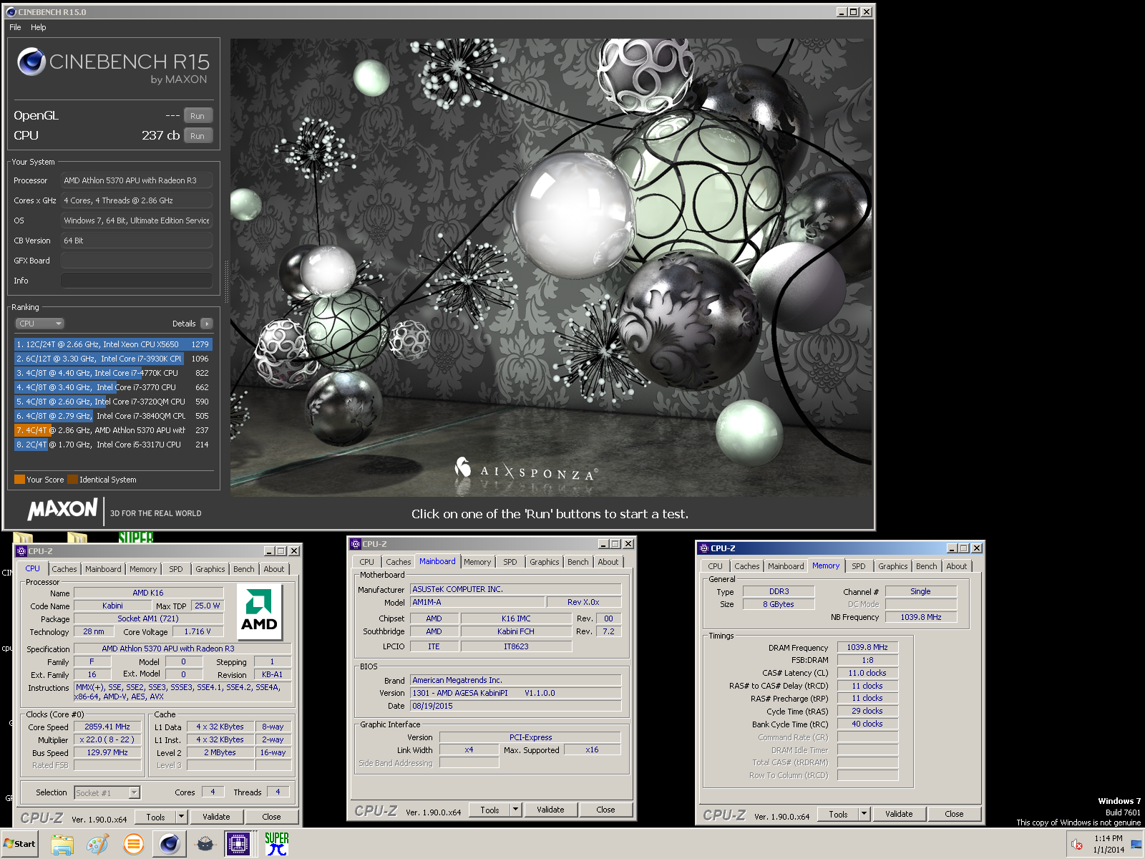Screen dimensions: 1145x859
Task: Click the Super Pi desktop icon
Action: (x=136, y=537)
